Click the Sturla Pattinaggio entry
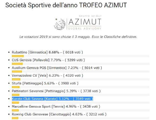 (45, 83)
